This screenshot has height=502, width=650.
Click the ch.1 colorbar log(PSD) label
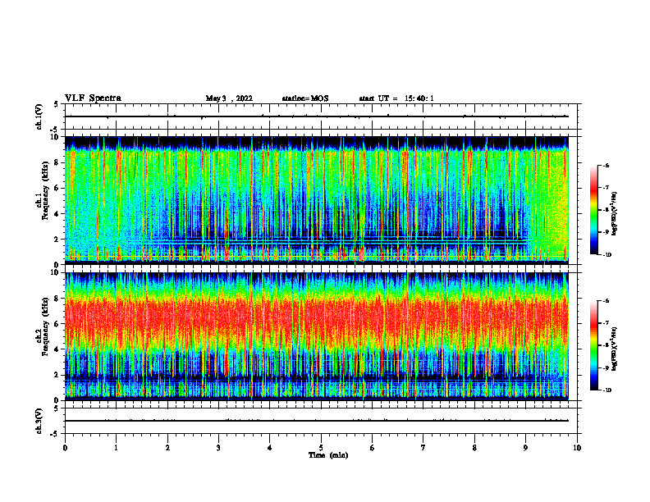tap(615, 214)
